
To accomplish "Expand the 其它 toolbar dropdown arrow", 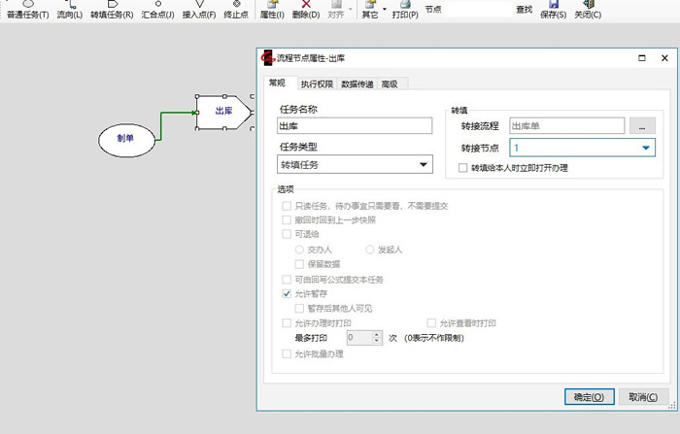I will click(x=385, y=10).
